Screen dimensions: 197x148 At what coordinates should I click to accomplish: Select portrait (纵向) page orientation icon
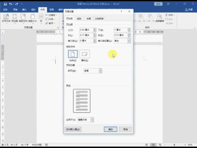tap(73, 54)
